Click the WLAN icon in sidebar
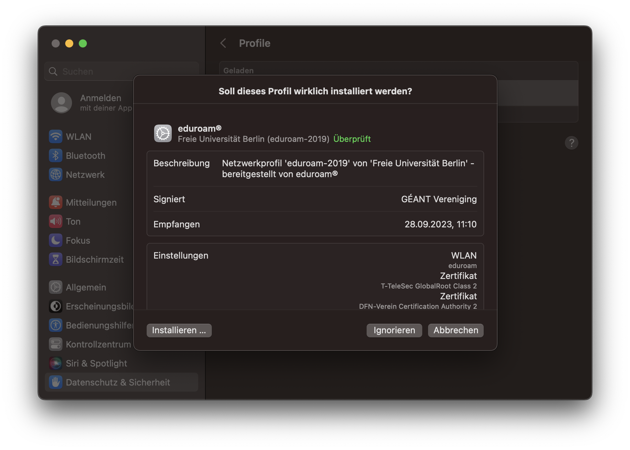This screenshot has height=450, width=630. 56,137
